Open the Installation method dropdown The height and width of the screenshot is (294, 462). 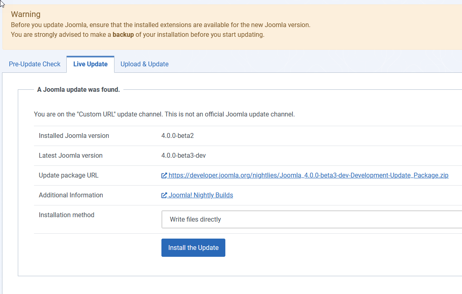(312, 220)
